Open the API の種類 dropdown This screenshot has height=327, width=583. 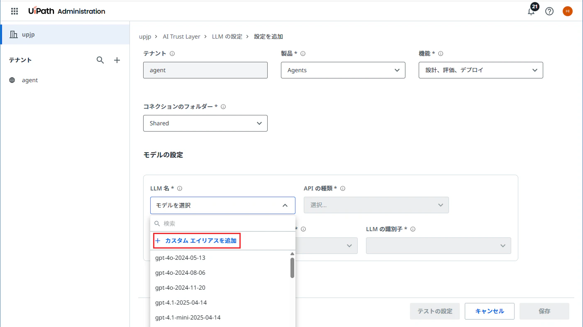376,205
